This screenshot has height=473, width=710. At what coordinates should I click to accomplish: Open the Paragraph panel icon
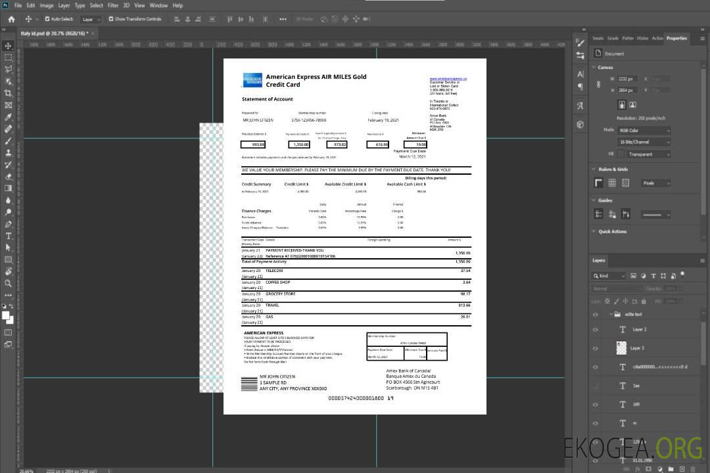pyautogui.click(x=580, y=87)
